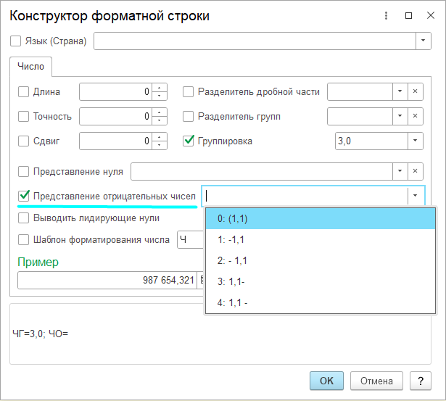Screen dimensions: 446x401
Task: Collapse the Представление отрицательных чисел dropdown arrow
Action: 415,196
